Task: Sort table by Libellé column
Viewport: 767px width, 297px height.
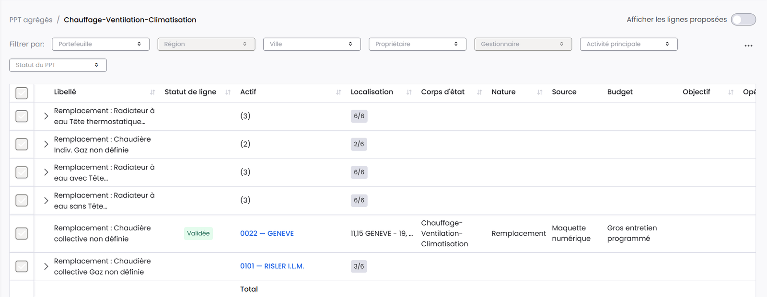Action: coord(152,92)
